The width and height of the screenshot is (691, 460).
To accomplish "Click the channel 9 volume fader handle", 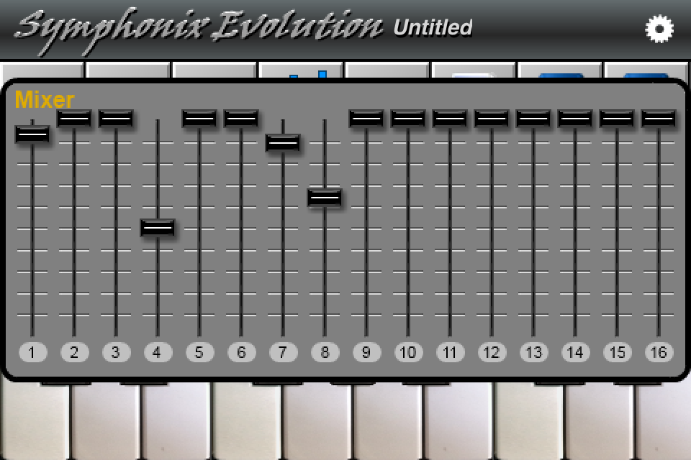I will pos(366,119).
